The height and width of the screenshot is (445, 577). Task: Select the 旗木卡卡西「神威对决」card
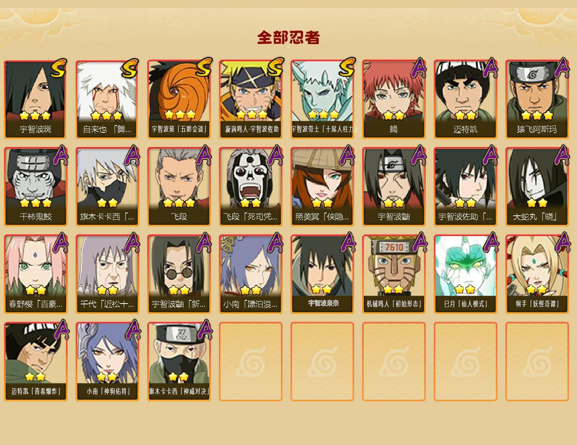coord(179,362)
